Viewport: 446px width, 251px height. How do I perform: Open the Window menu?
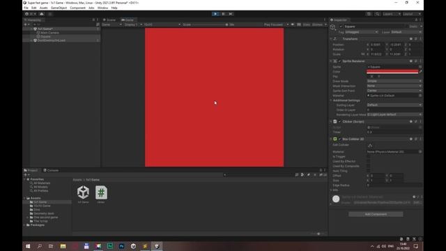pyautogui.click(x=102, y=8)
